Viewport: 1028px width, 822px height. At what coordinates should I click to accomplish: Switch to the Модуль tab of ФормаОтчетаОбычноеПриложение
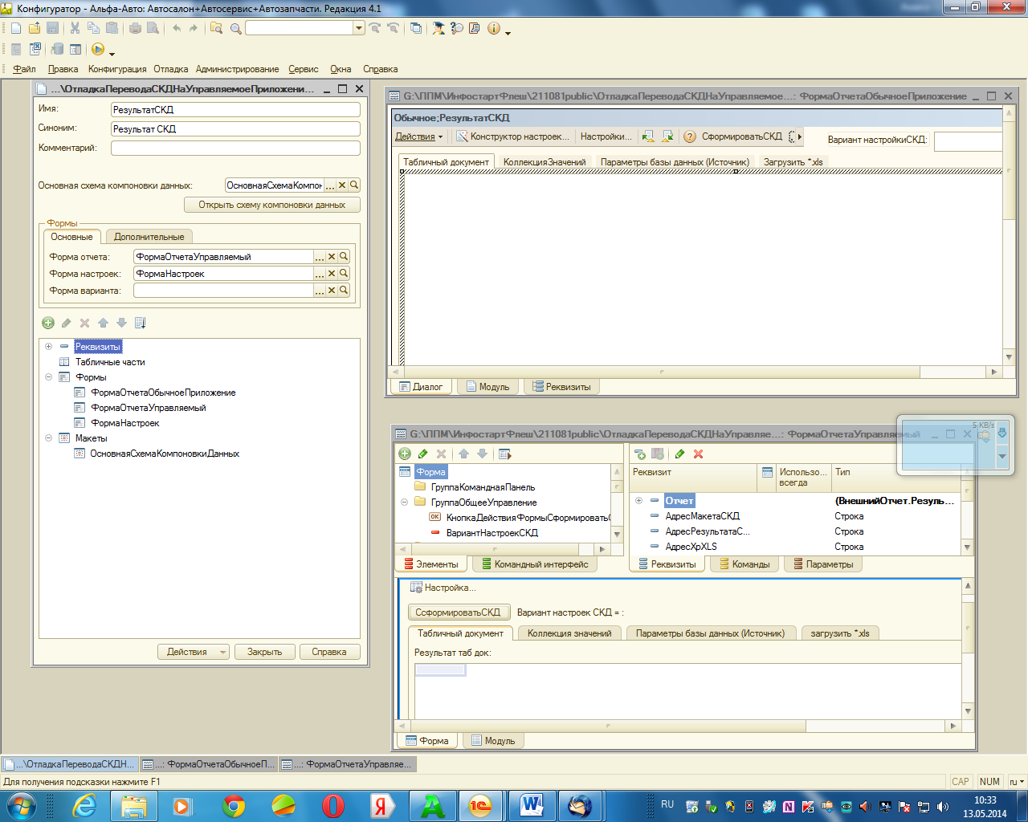[488, 387]
